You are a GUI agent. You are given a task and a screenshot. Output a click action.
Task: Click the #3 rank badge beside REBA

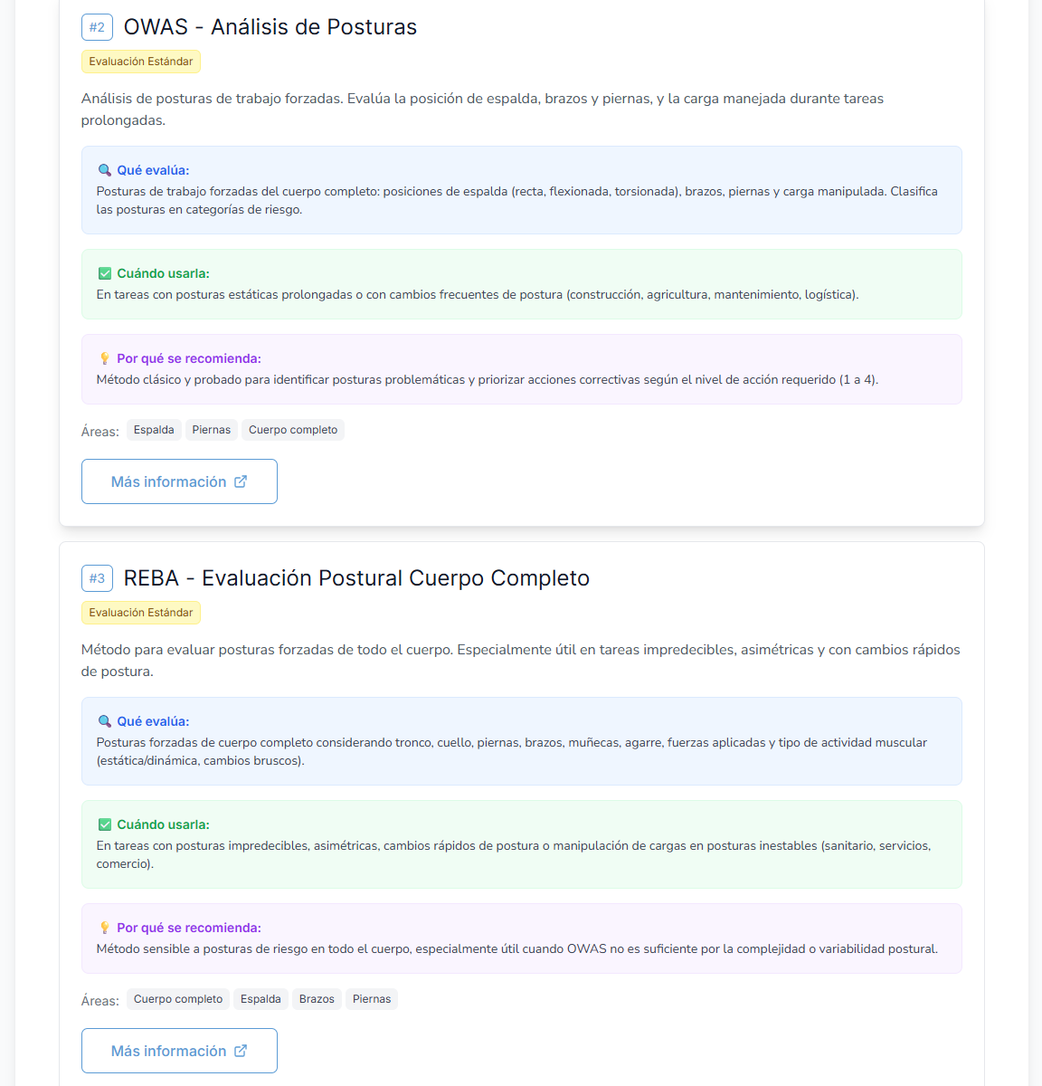tap(97, 578)
